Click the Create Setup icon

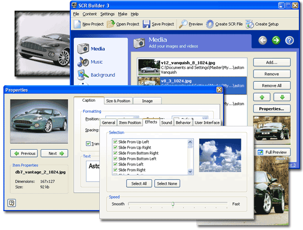pyautogui.click(x=250, y=24)
